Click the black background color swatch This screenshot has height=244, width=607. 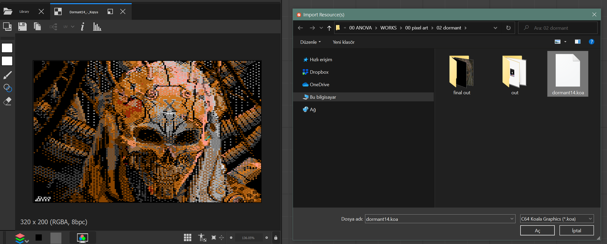pyautogui.click(x=39, y=238)
